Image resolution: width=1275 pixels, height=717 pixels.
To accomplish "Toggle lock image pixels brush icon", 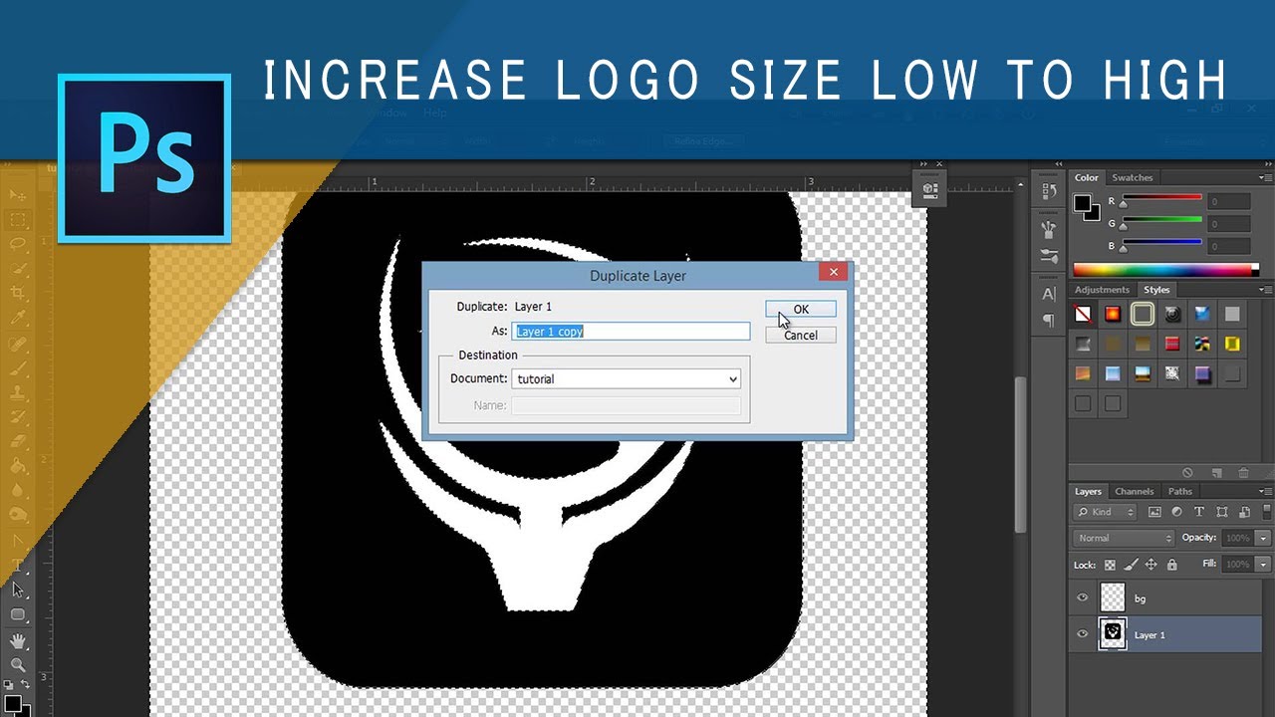I will pos(1131,565).
